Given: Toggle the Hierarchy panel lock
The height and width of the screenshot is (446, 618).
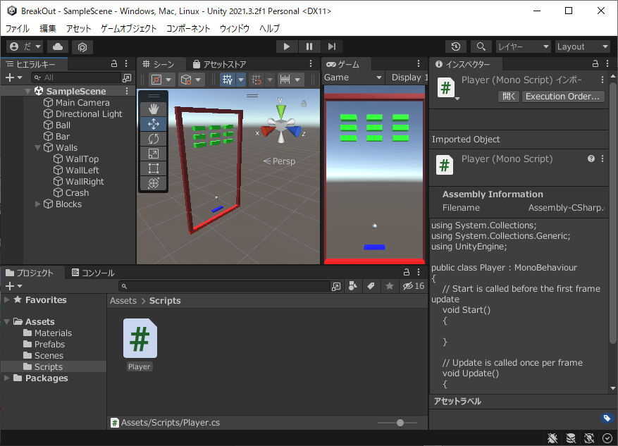Looking at the screenshot, I should 114,64.
